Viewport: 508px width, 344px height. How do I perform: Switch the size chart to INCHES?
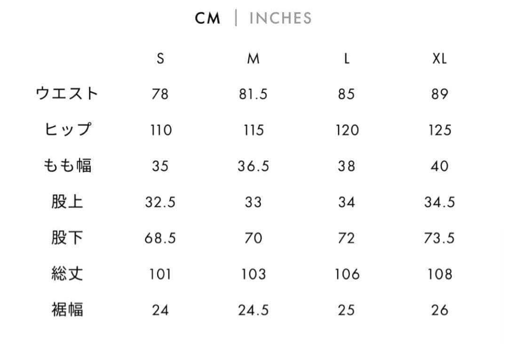280,18
